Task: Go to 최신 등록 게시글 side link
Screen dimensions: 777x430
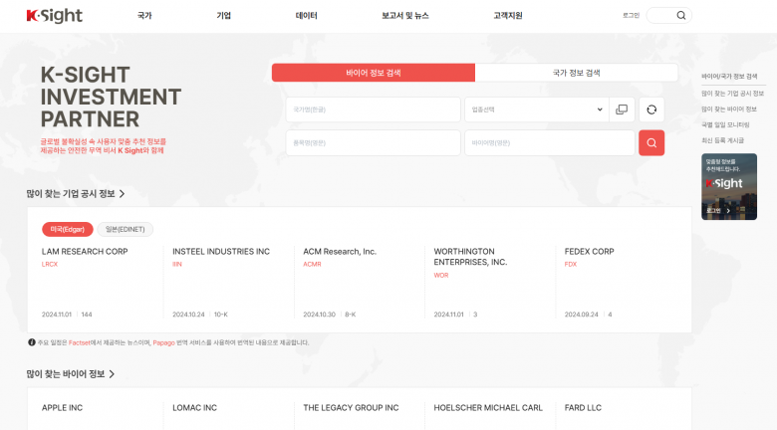Action: pos(722,140)
